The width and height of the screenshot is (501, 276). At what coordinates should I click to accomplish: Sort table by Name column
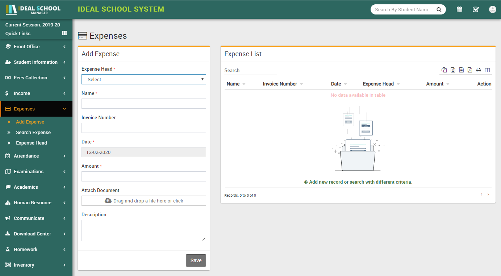click(236, 84)
